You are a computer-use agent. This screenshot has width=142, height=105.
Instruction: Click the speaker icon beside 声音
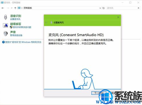(6, 34)
